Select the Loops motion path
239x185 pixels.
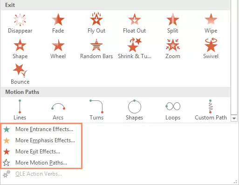click(173, 110)
